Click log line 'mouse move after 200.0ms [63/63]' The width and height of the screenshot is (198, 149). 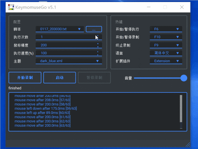pyautogui.click(x=42, y=126)
